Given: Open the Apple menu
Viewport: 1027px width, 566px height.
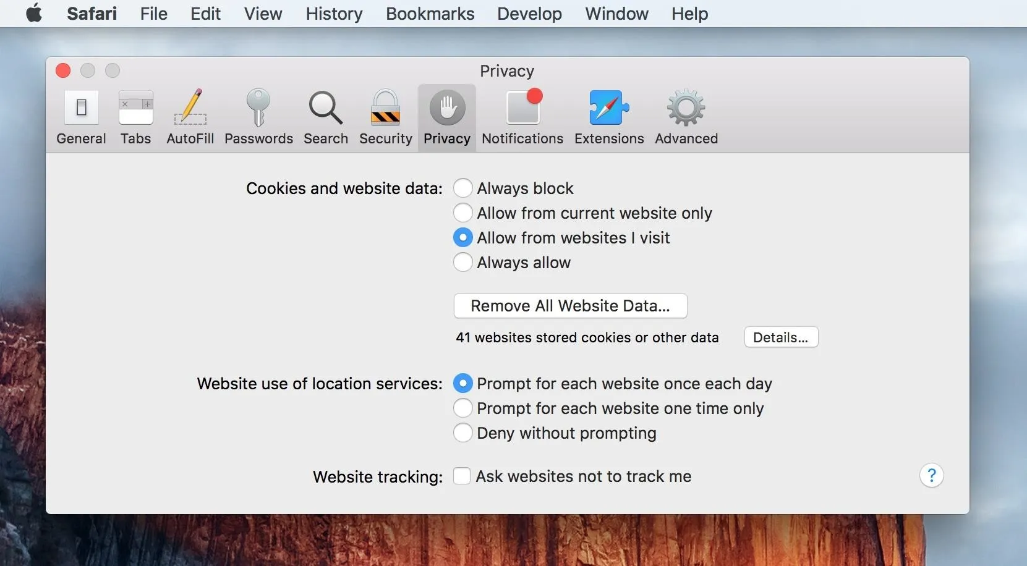Looking at the screenshot, I should click(x=35, y=13).
